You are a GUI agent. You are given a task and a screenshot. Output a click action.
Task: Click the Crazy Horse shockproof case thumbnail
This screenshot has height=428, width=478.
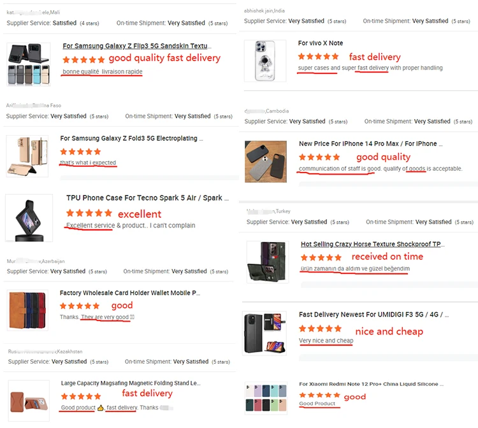(x=267, y=262)
